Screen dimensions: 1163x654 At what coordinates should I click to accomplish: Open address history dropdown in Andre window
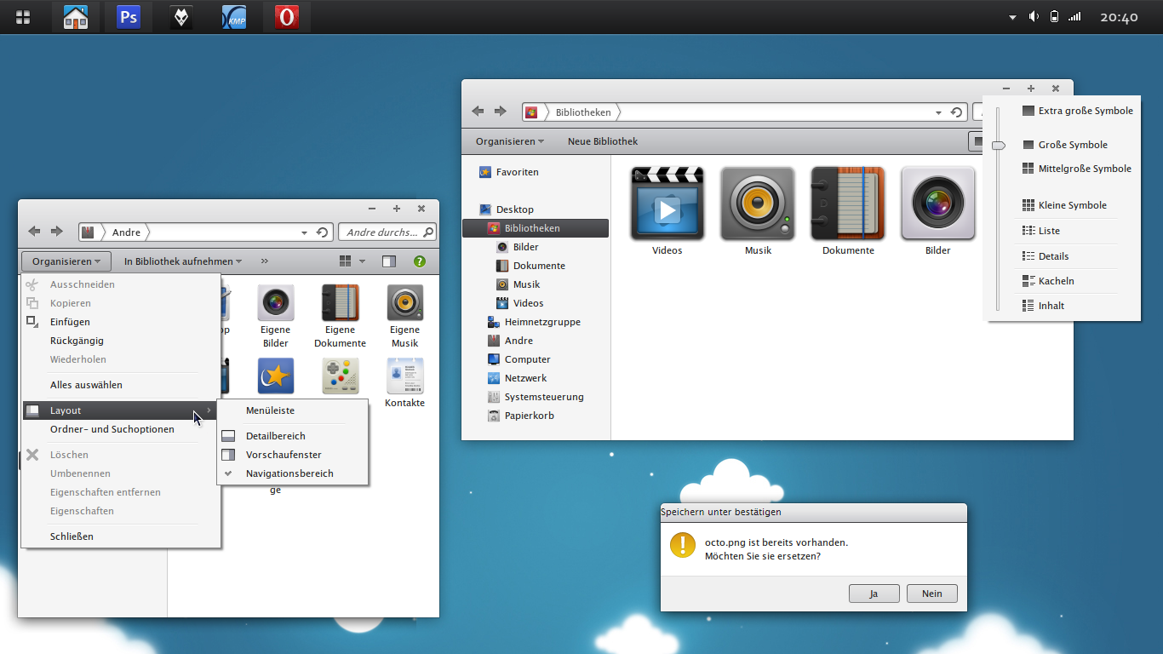coord(305,232)
